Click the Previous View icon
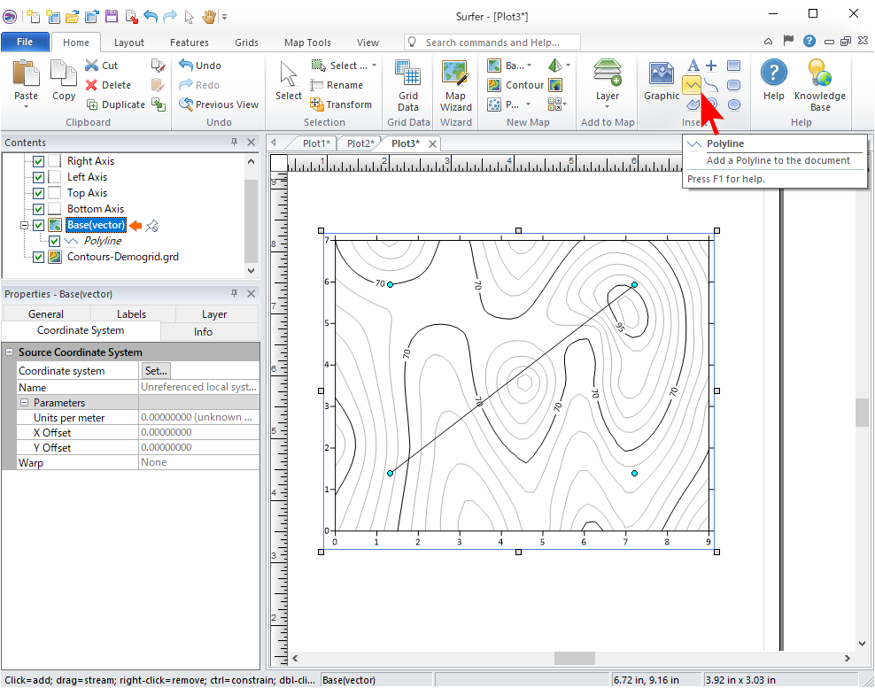 pos(186,104)
